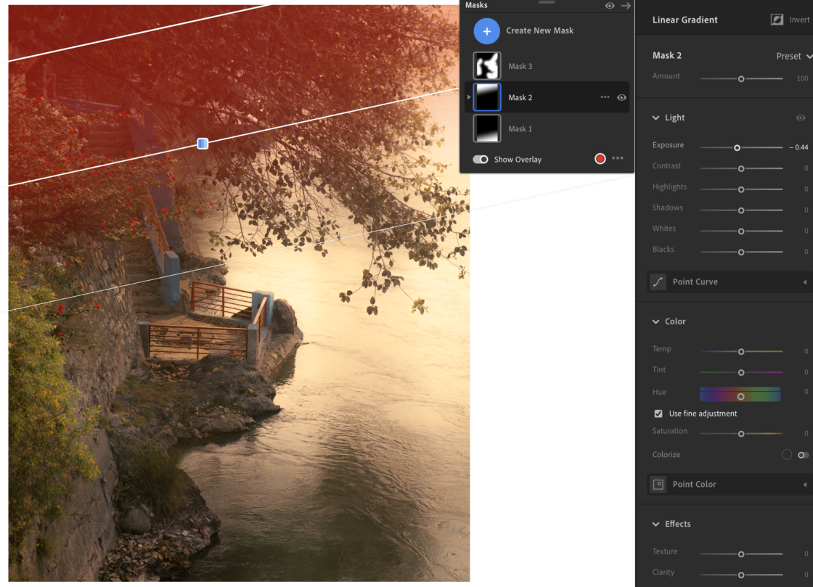Collapse the Color section
This screenshot has width=813, height=587.
[x=657, y=321]
